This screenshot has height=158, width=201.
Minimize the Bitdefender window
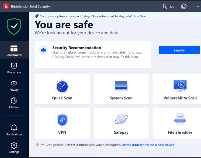click(198, 6)
